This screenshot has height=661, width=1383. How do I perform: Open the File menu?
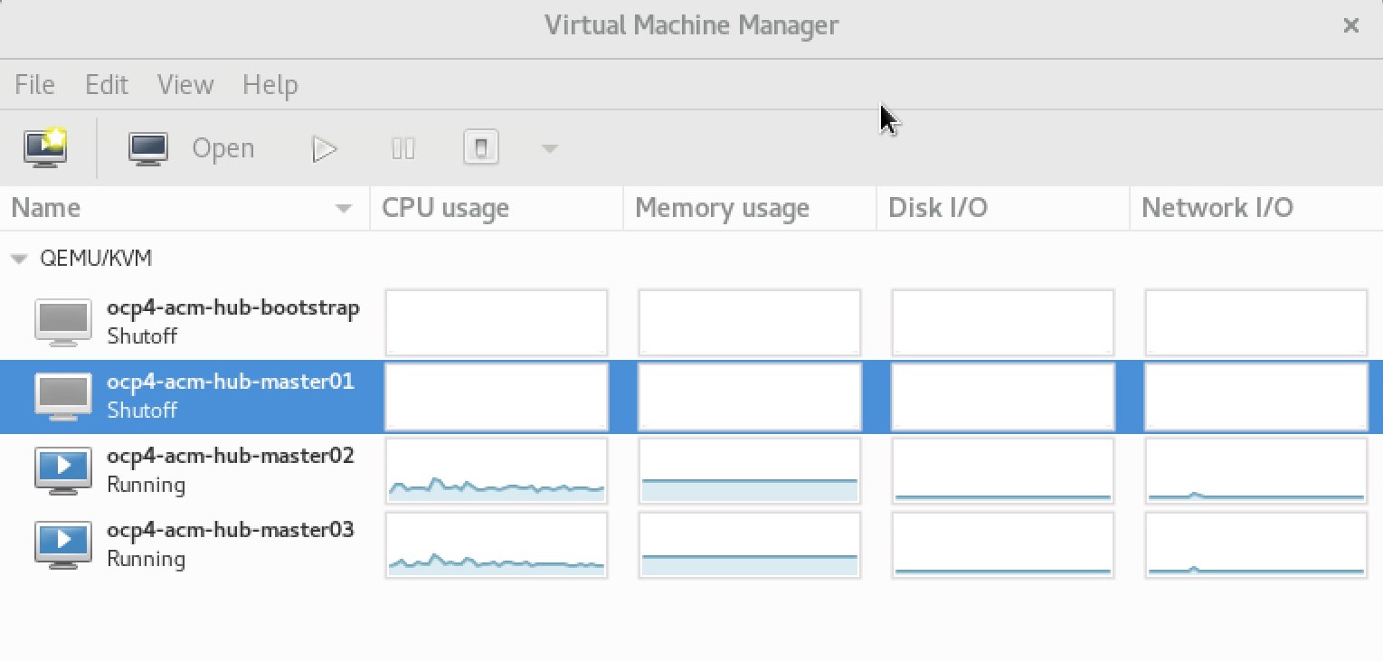tap(35, 85)
